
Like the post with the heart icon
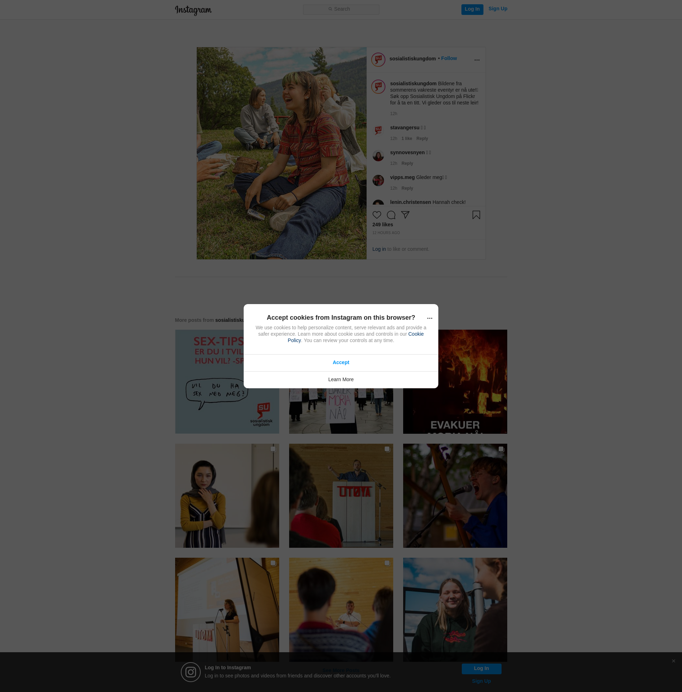point(377,215)
